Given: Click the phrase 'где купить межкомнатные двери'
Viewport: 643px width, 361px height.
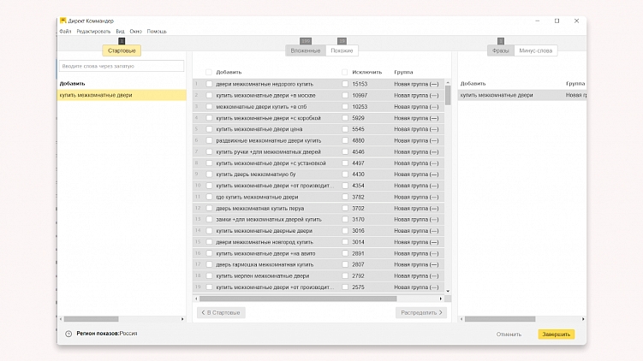Looking at the screenshot, I should [x=257, y=197].
